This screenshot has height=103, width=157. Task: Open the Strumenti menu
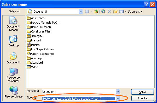(135, 12)
